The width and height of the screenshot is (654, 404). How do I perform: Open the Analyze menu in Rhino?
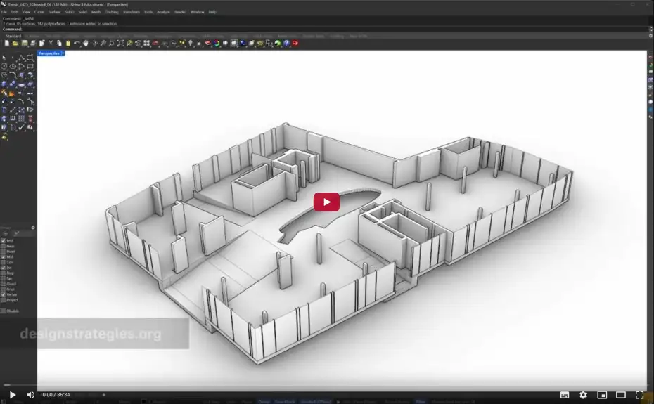(x=163, y=12)
